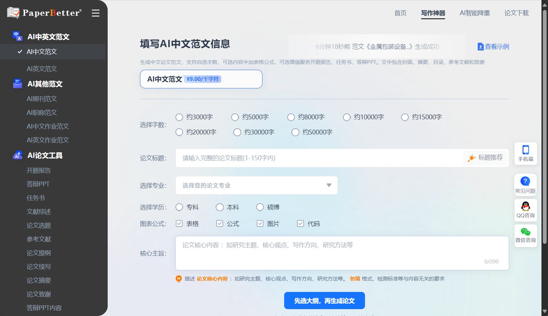Open AI智能降重 top navigation tab
548x316 pixels.
[x=475, y=13]
